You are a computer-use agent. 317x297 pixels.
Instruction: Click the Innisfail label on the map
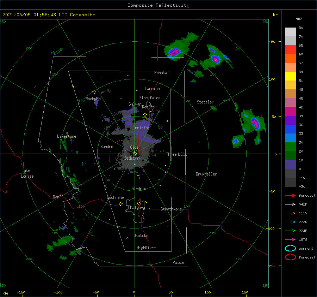tap(142, 128)
